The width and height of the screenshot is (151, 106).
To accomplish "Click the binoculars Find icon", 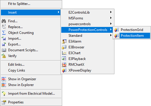I will click(x=4, y=21).
